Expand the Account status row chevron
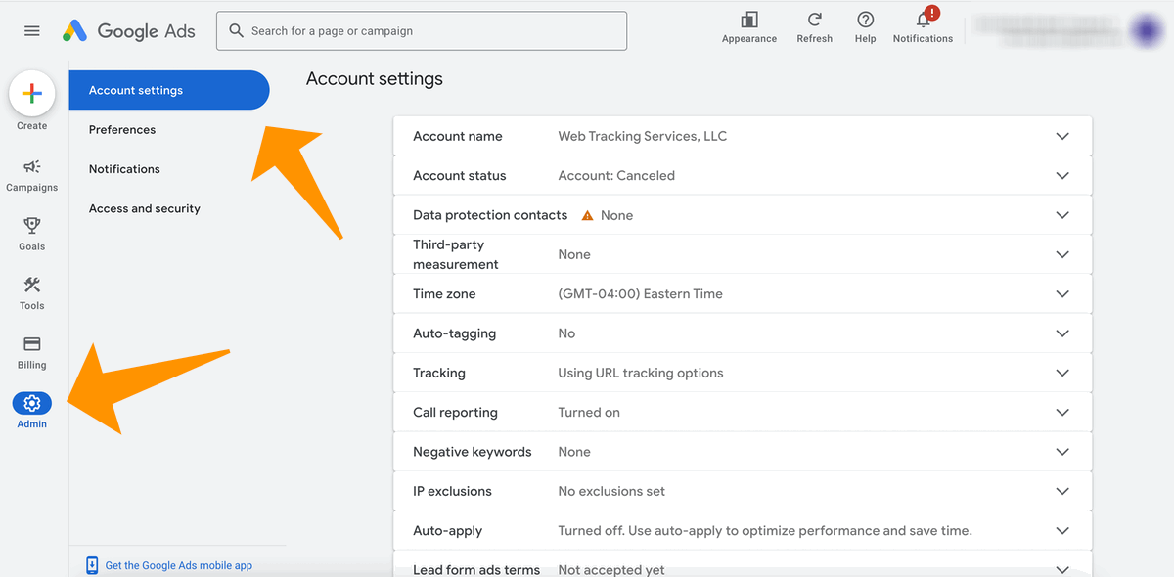Viewport: 1174px width, 577px height. click(1062, 176)
